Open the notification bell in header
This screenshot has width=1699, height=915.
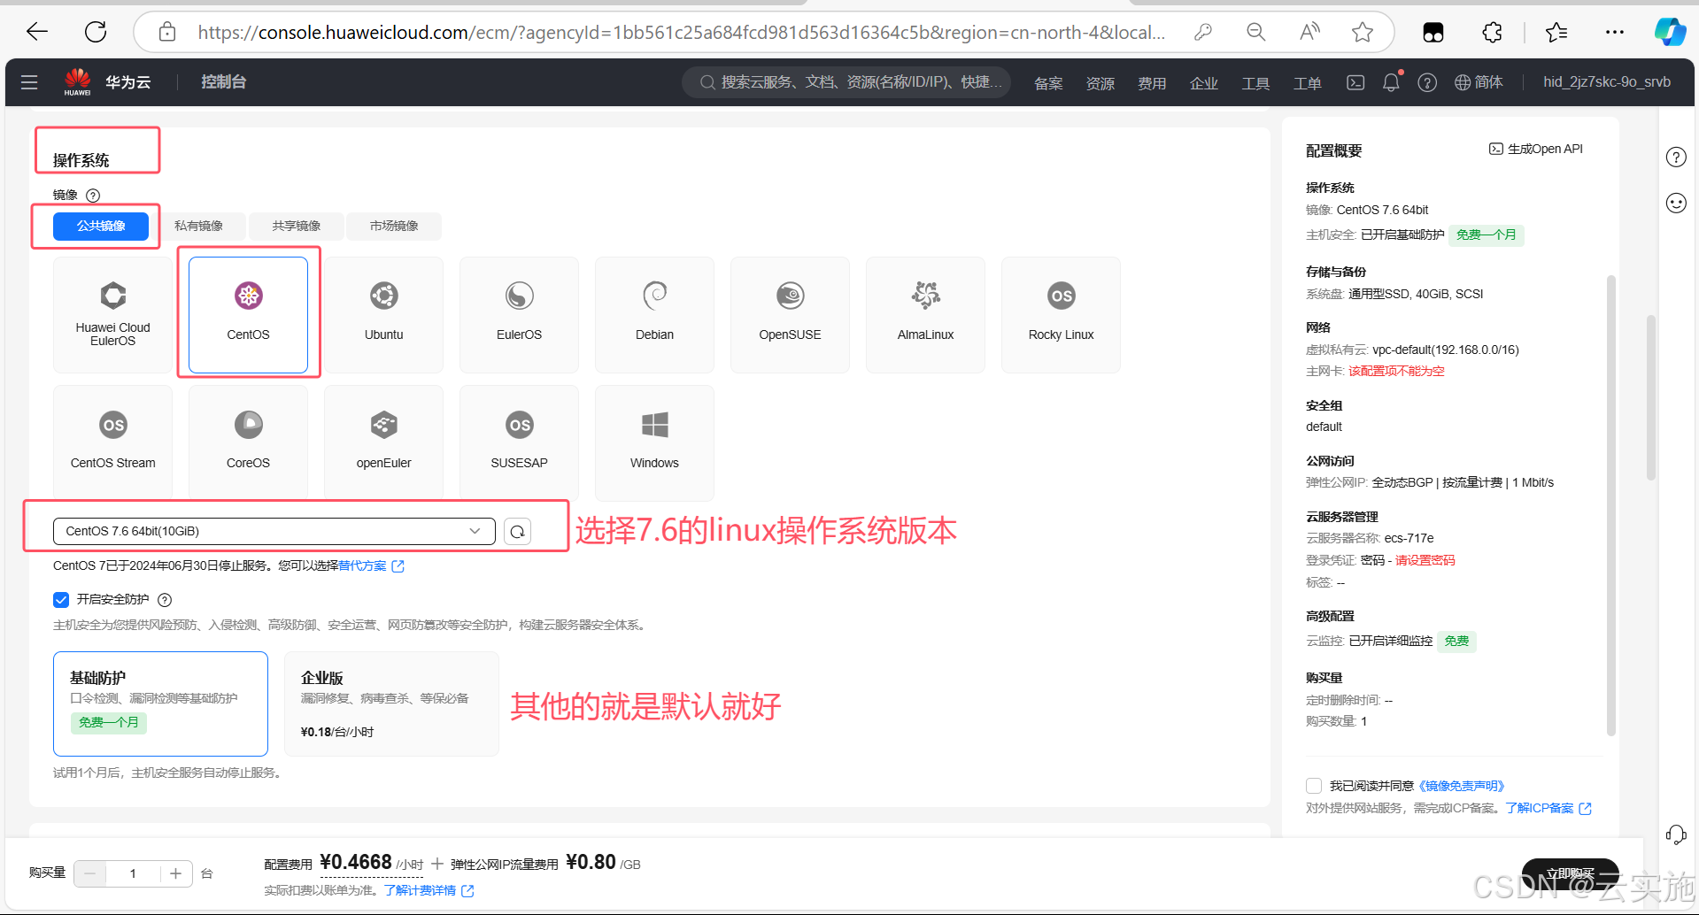tap(1391, 82)
